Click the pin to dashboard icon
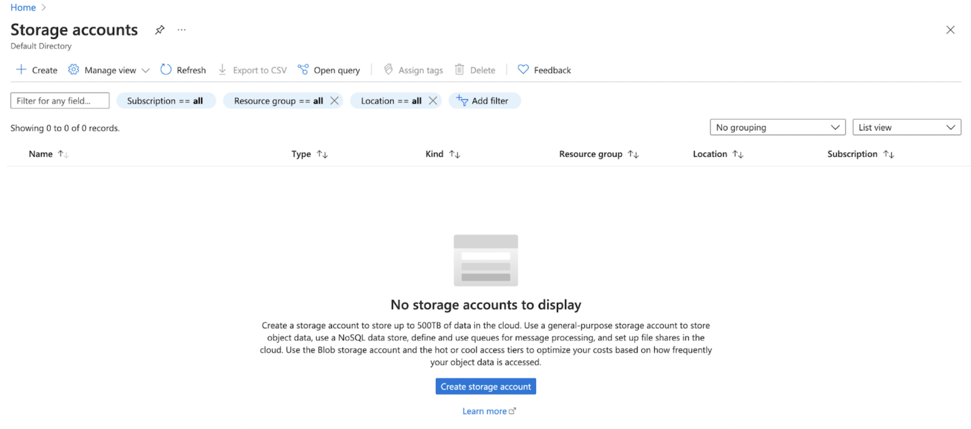971x429 pixels. [160, 30]
